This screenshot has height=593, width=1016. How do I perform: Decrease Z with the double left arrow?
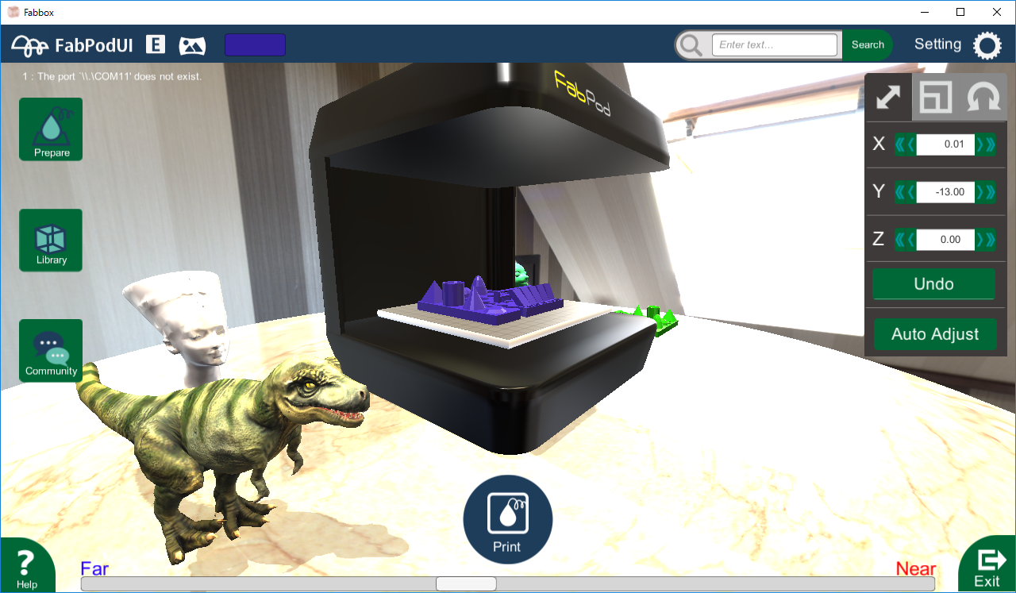(900, 240)
